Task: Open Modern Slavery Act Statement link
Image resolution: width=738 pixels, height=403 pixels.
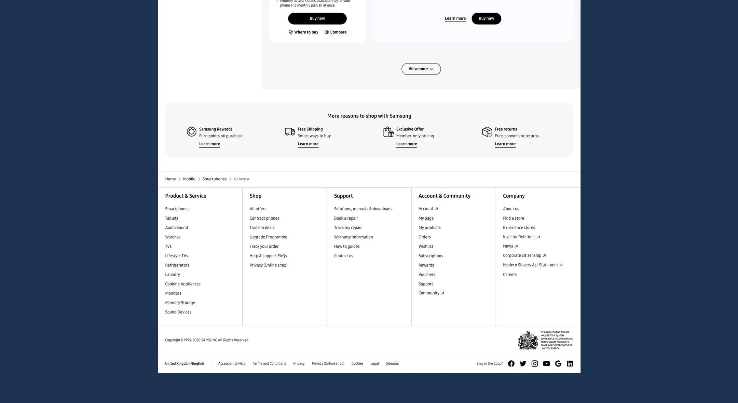Action: point(533,265)
